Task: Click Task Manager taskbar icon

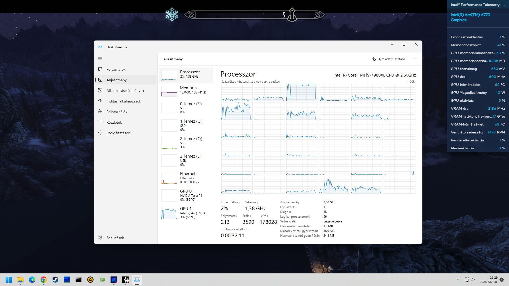Action: tap(137, 280)
